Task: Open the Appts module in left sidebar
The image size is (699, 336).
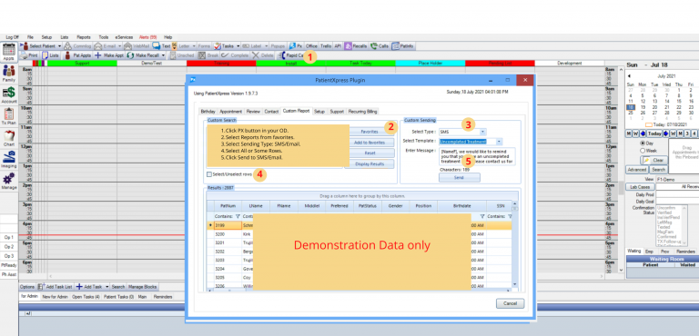Action: (9, 52)
